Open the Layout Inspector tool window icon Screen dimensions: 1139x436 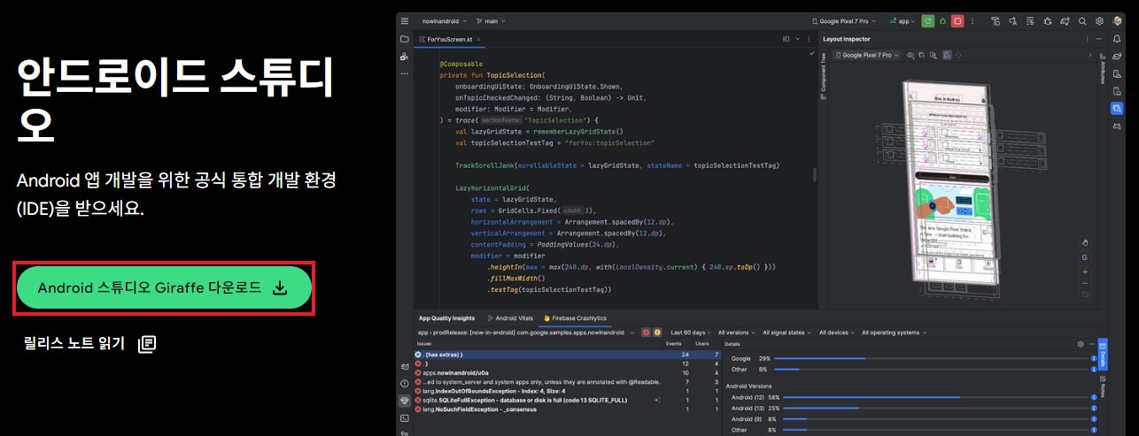(1118, 108)
